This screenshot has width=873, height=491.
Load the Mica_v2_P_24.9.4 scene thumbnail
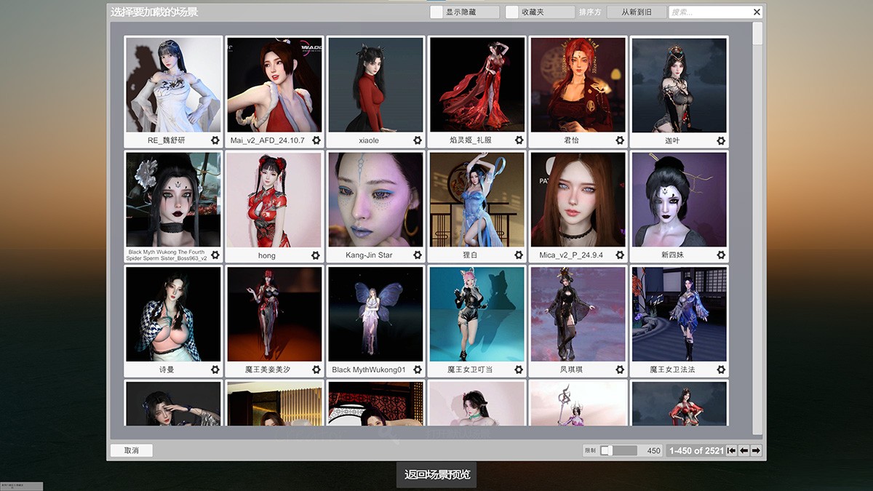[578, 199]
